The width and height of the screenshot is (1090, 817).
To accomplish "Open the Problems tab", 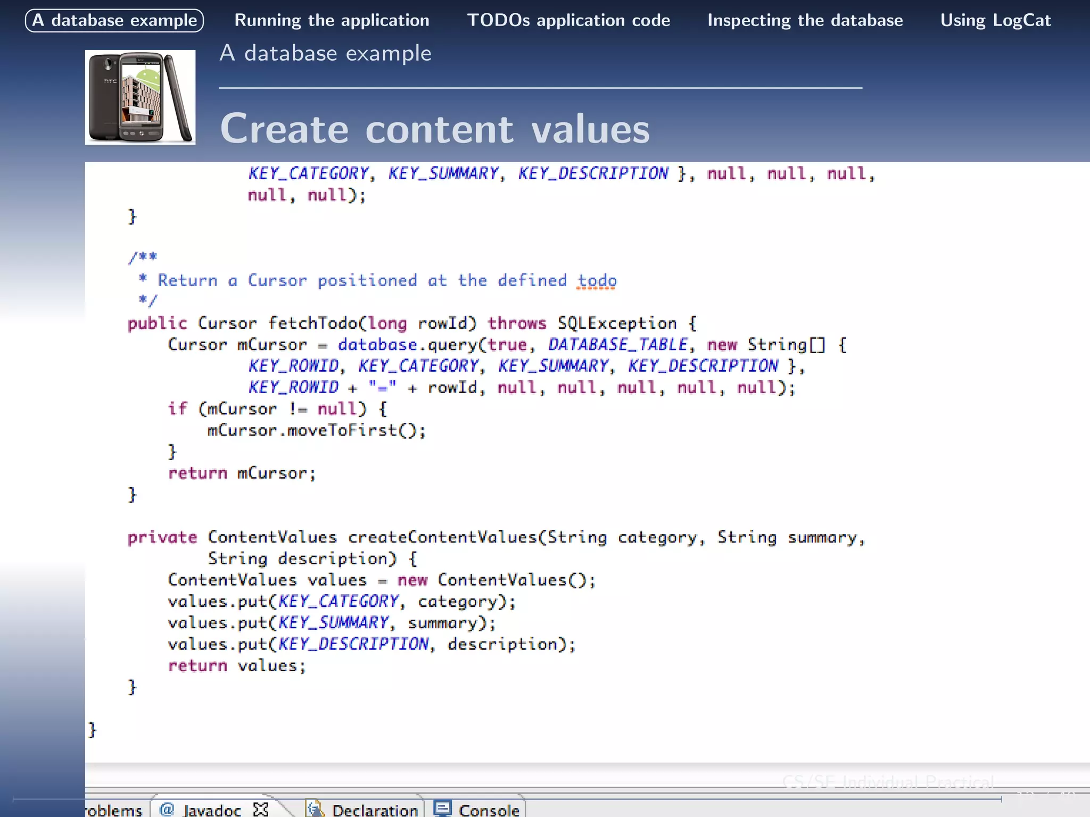I will pos(114,810).
